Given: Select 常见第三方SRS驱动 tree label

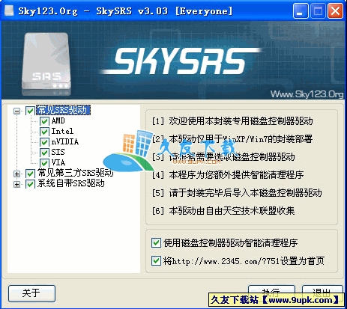Looking at the screenshot, I should (75, 173).
